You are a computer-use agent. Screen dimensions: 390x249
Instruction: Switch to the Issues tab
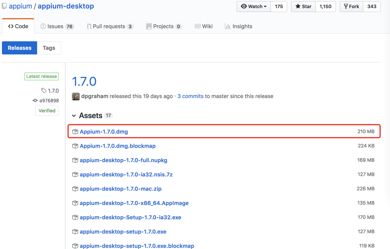click(x=57, y=26)
